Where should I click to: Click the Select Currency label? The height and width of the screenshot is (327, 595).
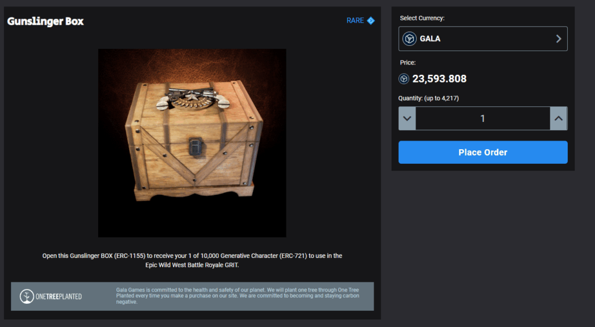click(x=422, y=18)
